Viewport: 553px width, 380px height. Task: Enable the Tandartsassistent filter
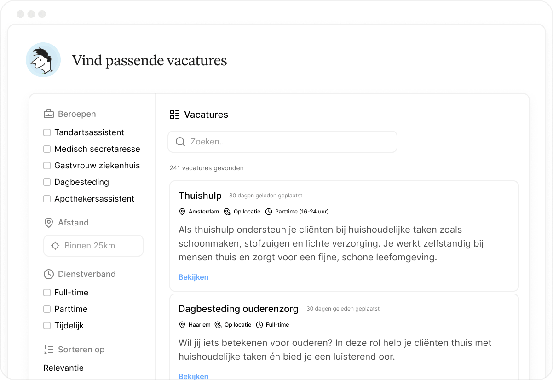click(x=46, y=132)
